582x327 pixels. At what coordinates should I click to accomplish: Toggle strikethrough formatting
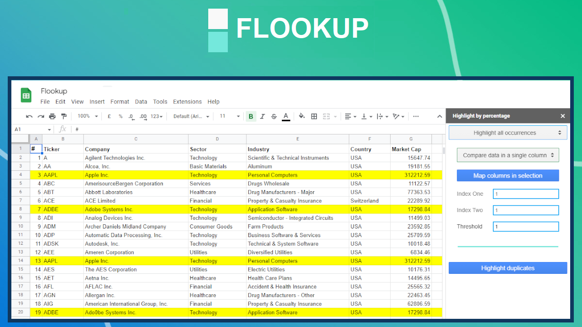274,116
